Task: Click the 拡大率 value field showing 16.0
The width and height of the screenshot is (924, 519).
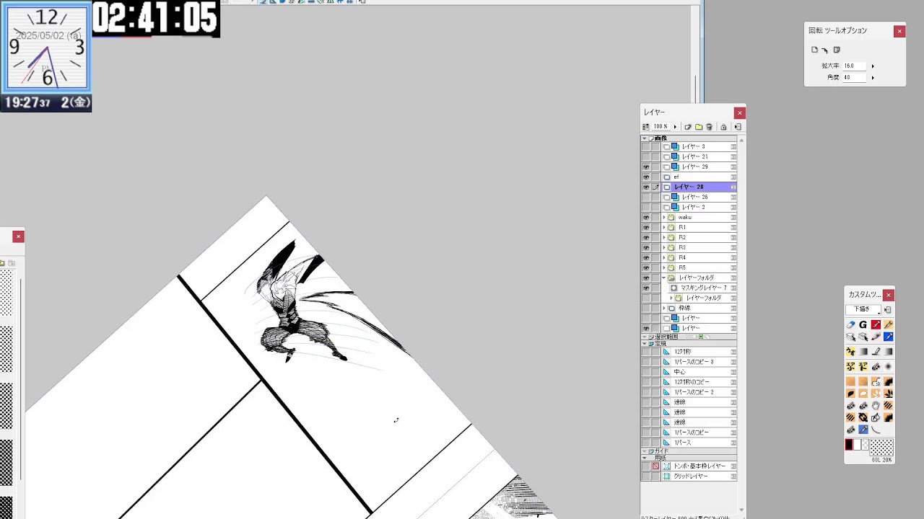Action: tap(855, 66)
